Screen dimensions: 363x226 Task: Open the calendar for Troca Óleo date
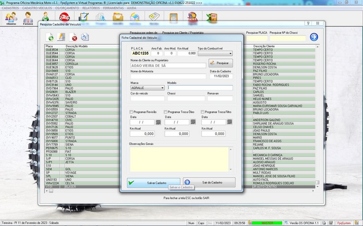[193, 122]
